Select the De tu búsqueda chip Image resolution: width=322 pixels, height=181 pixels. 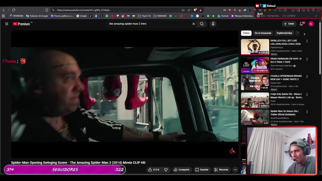(263, 33)
